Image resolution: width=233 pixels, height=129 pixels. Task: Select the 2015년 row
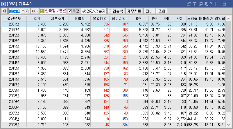pyautogui.click(x=114, y=57)
